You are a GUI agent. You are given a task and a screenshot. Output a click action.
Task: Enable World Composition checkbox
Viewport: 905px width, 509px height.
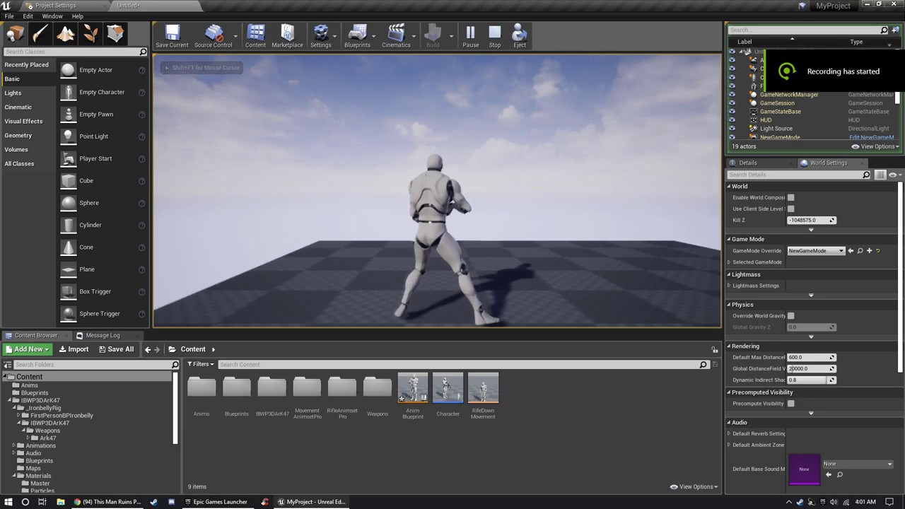pyautogui.click(x=790, y=198)
